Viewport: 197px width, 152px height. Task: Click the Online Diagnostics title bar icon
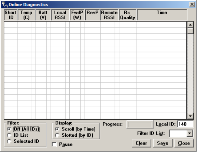(x=5, y=4)
